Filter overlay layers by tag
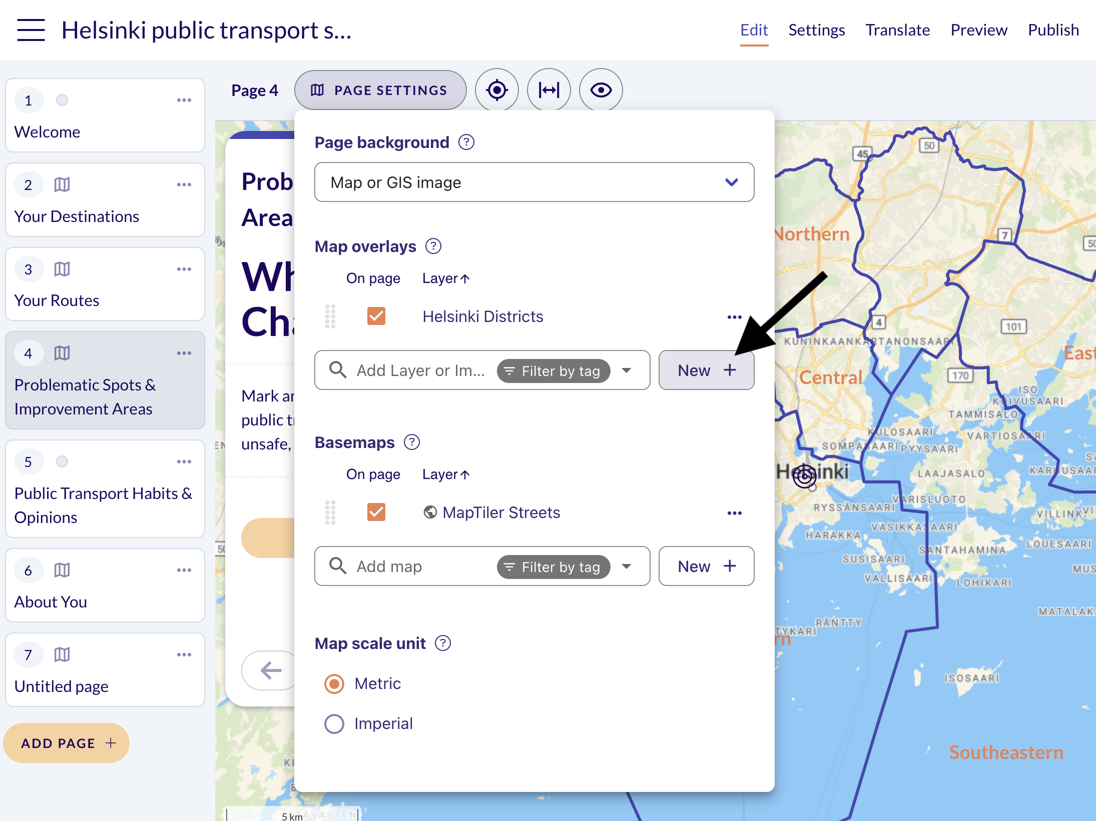The image size is (1096, 821). pos(553,371)
